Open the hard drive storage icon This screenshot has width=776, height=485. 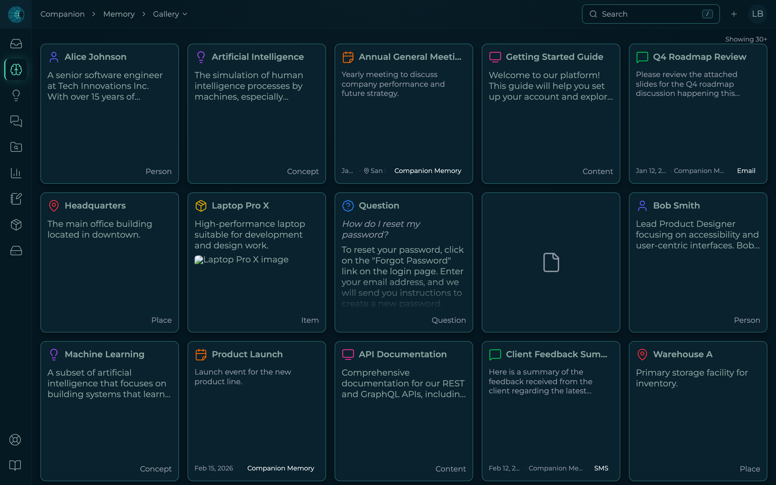pyautogui.click(x=16, y=251)
